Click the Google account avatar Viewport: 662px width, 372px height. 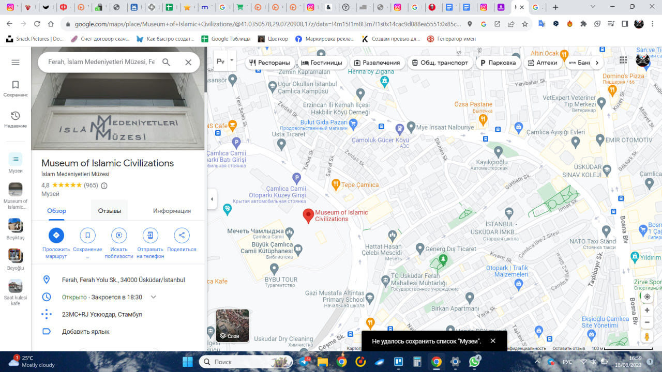point(643,60)
